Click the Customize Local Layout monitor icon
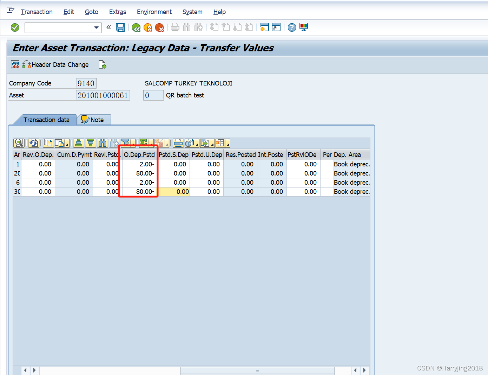 (304, 27)
